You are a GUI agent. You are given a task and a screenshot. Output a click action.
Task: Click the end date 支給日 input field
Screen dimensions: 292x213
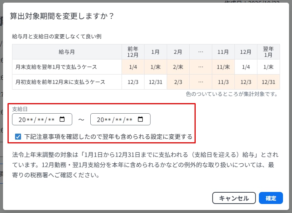click(120, 119)
